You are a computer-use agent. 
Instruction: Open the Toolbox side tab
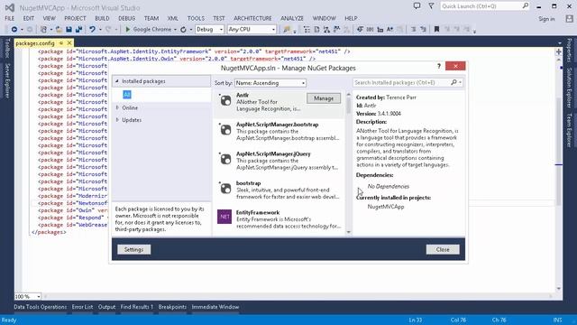[7, 49]
